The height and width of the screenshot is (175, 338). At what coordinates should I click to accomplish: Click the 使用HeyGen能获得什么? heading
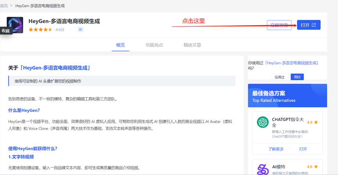coord(32,148)
